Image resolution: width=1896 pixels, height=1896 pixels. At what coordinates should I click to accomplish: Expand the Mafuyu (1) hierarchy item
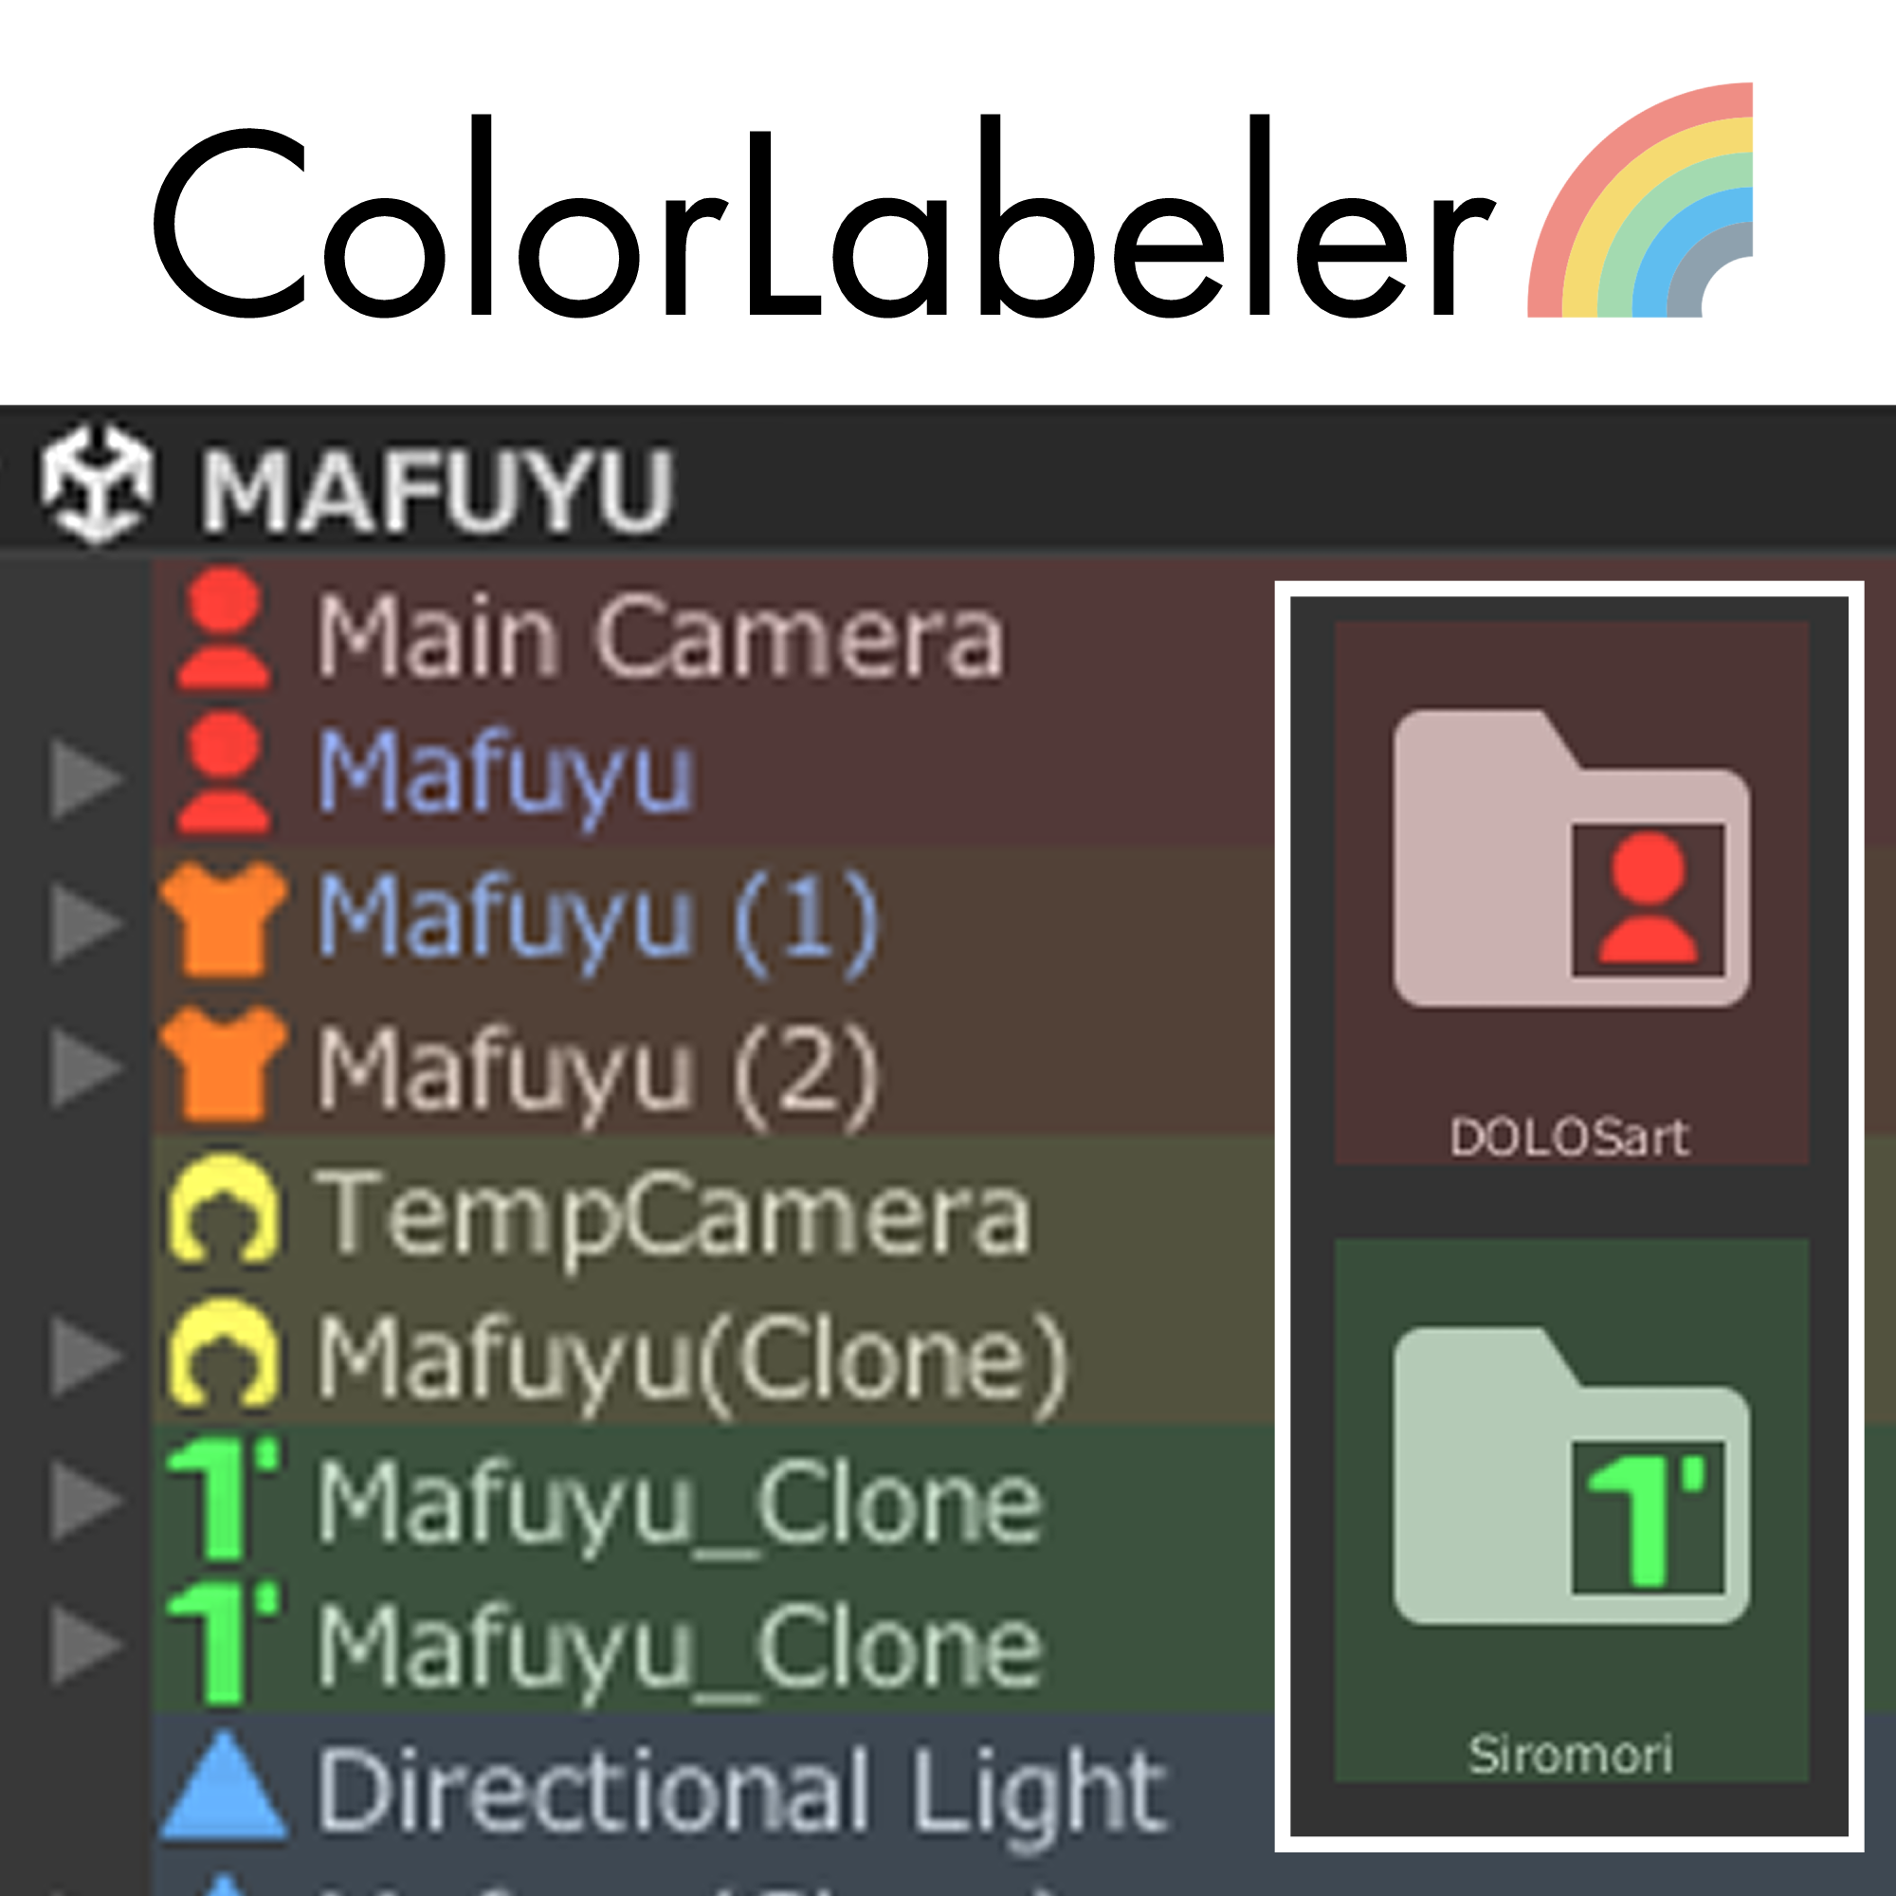tap(86, 923)
